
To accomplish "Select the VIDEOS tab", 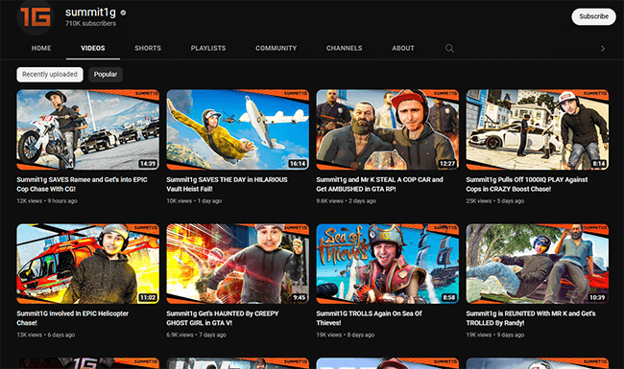I will [x=93, y=48].
